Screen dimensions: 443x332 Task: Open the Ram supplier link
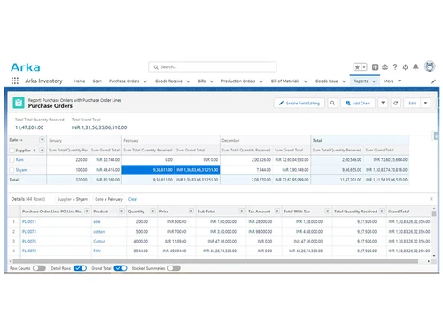click(x=19, y=160)
